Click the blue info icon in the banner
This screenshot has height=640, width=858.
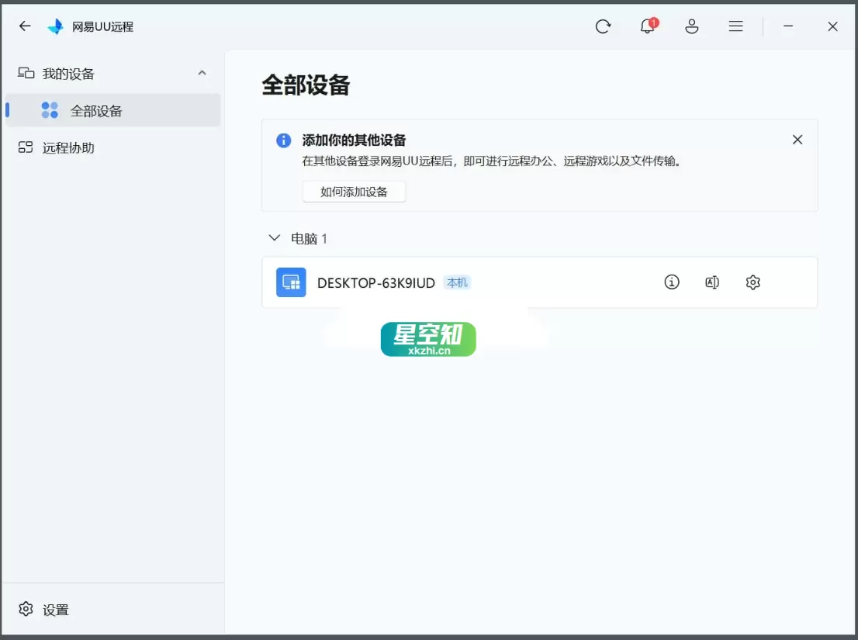pos(283,140)
